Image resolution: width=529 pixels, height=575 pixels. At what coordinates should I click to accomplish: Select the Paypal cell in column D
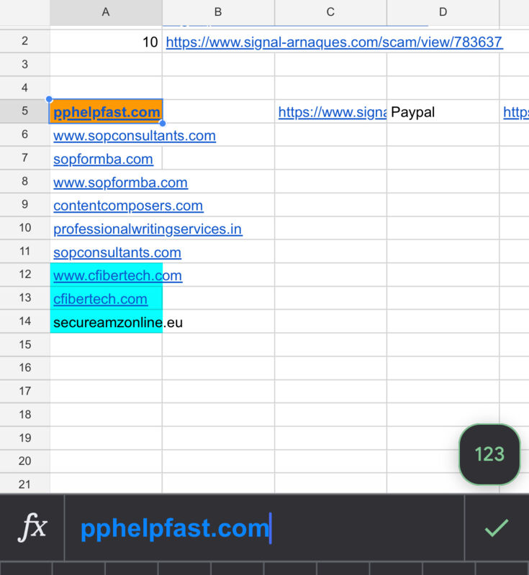point(443,111)
